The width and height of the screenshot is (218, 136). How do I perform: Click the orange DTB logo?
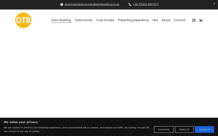23,20
